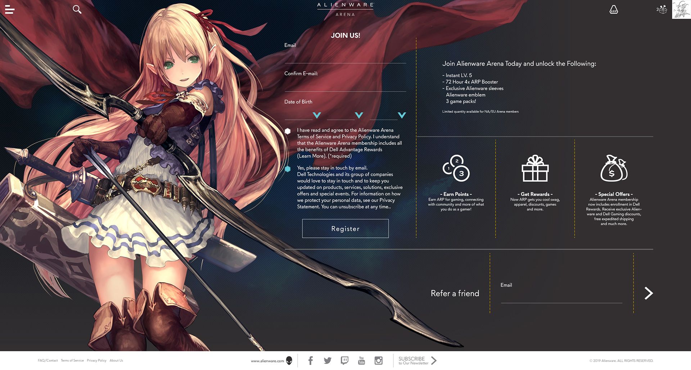691x370 pixels.
Task: Click the Learn More link
Action: 312,156
